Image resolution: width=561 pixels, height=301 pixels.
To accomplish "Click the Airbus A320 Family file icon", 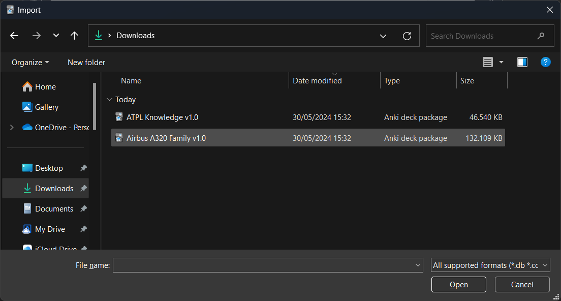I will tap(119, 137).
